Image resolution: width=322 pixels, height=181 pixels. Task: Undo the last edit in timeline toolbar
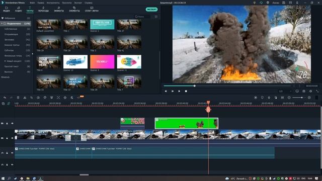[5, 98]
